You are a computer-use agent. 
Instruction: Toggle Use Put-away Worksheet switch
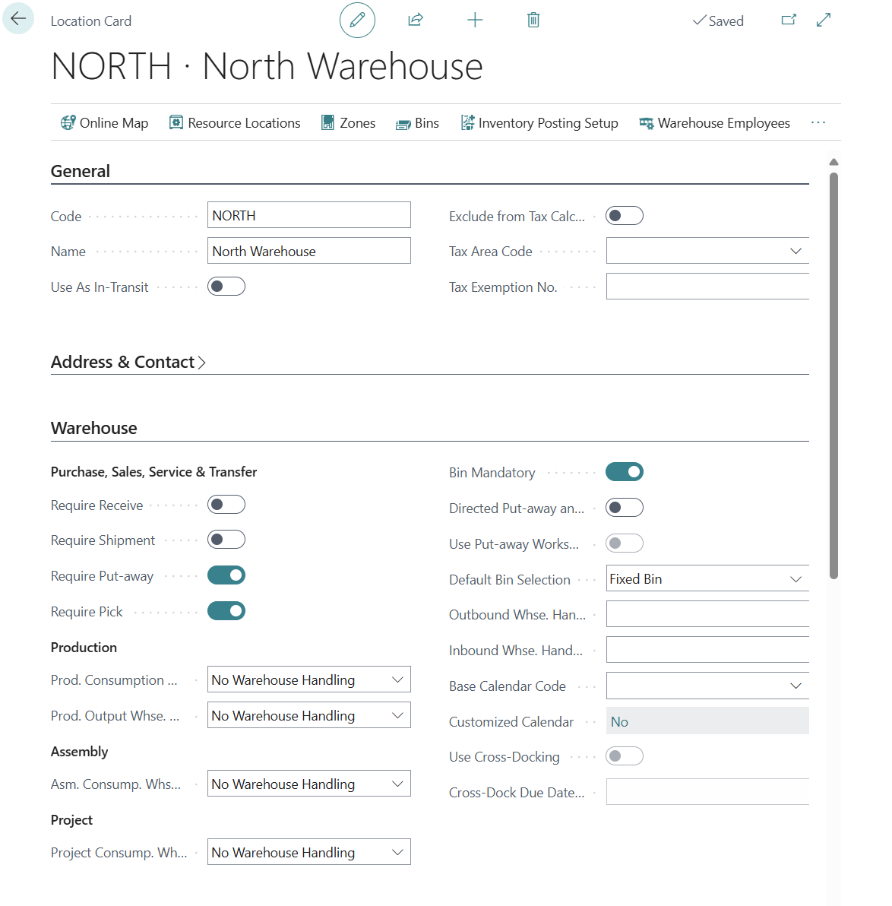coord(625,543)
